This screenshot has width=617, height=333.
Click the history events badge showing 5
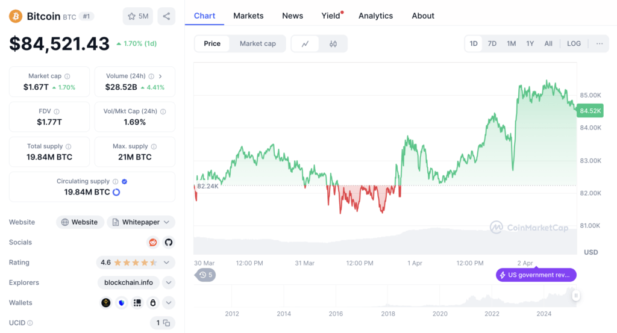pos(205,275)
